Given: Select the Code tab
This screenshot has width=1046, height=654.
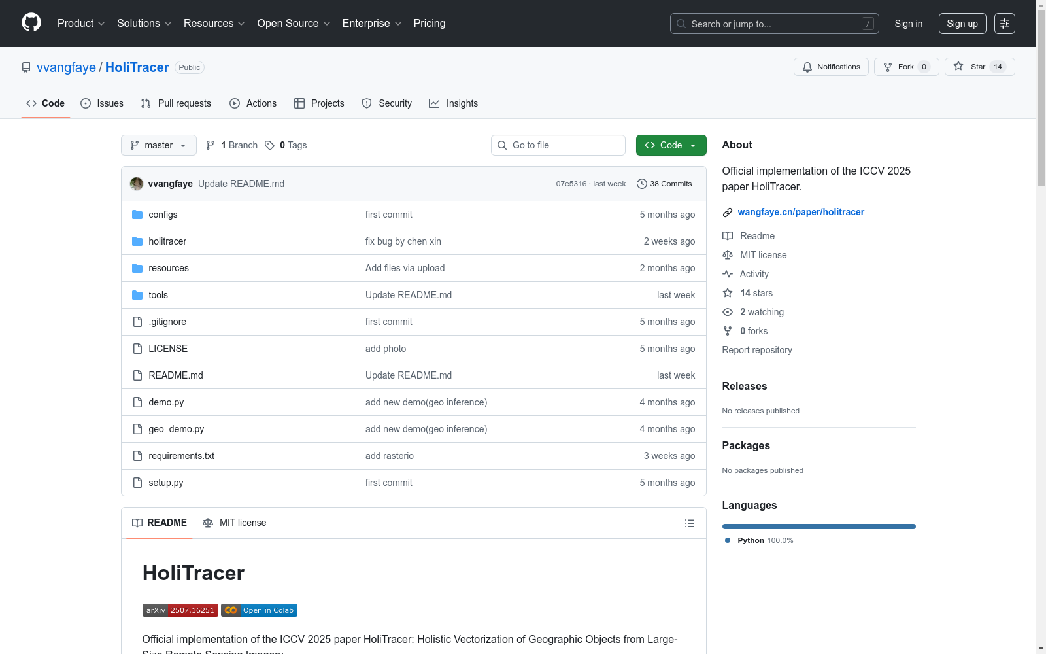Looking at the screenshot, I should 46,103.
